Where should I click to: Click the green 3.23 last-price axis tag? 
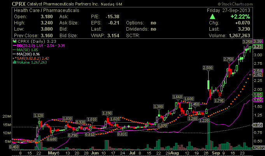pos(257,47)
